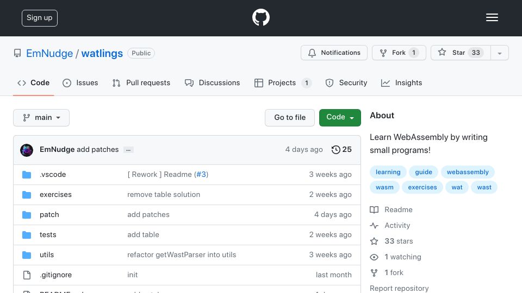522x293 pixels.
Task: Open the green Code clone dropdown
Action: coord(340,118)
